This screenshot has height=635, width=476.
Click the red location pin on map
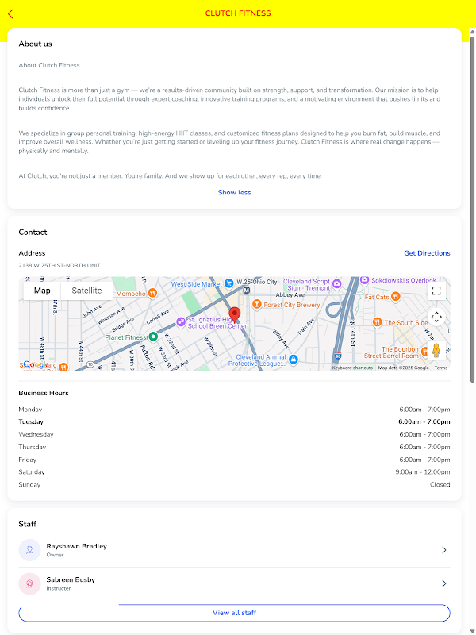pyautogui.click(x=234, y=315)
